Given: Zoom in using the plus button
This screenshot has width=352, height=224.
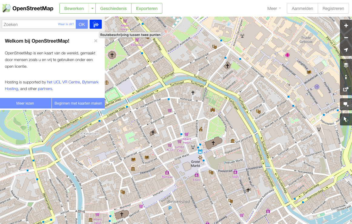Looking at the screenshot, I should point(346,26).
